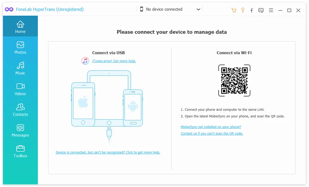Click the Wi-Fi QR code image
This screenshot has width=309, height=187.
click(x=234, y=80)
